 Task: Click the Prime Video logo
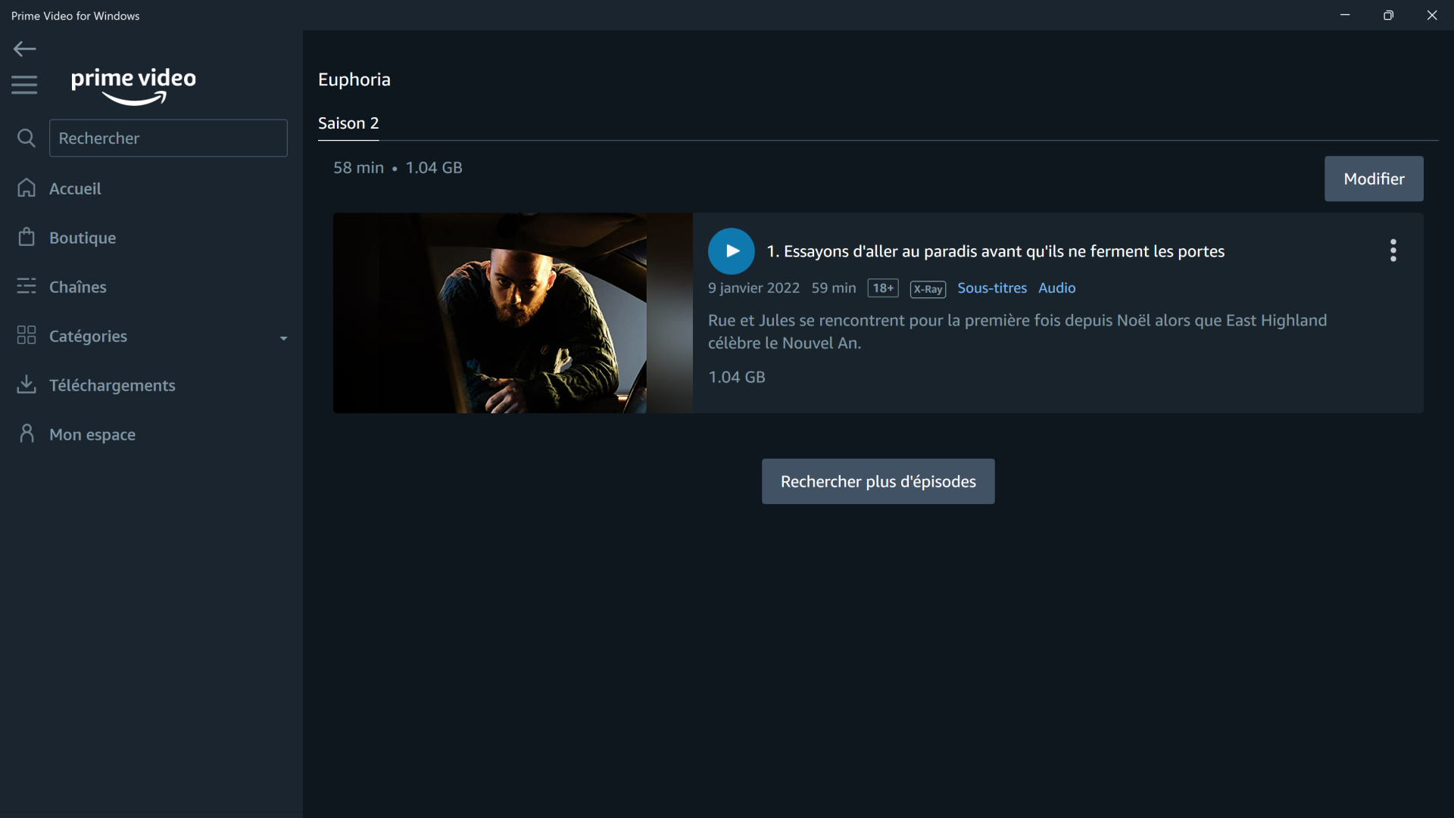(133, 86)
